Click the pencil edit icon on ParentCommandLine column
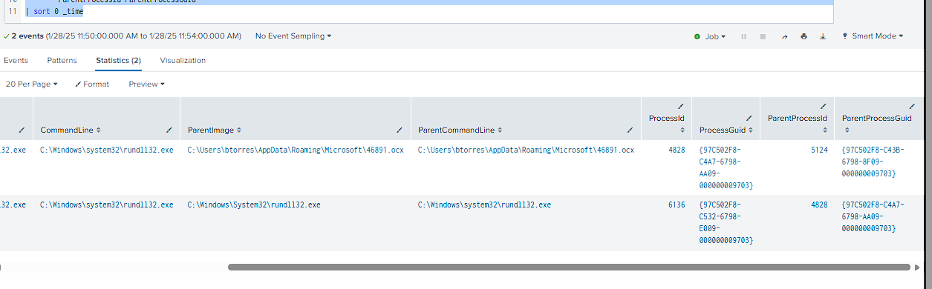The width and height of the screenshot is (932, 289). [x=630, y=130]
